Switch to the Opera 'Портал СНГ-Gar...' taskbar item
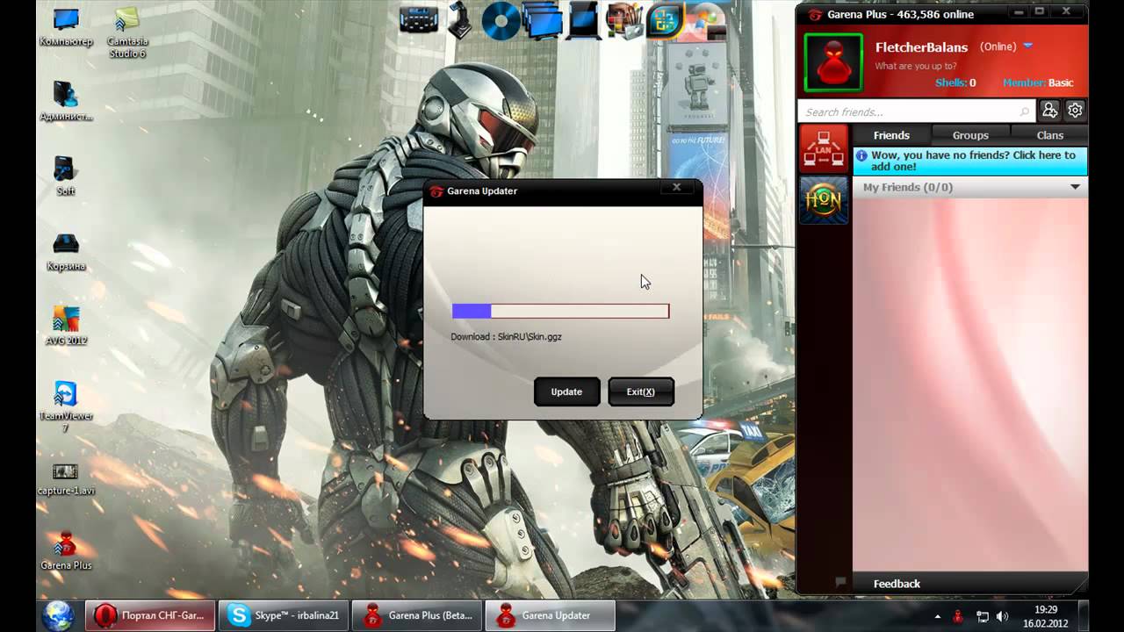 149,615
